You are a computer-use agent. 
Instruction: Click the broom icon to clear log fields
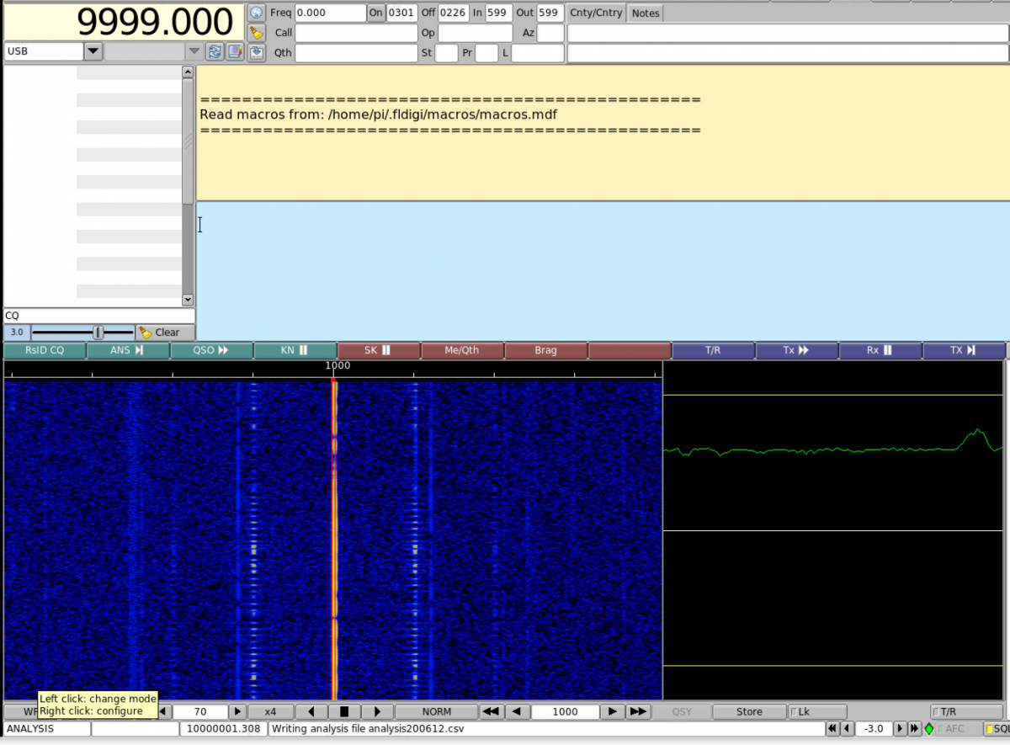[257, 33]
